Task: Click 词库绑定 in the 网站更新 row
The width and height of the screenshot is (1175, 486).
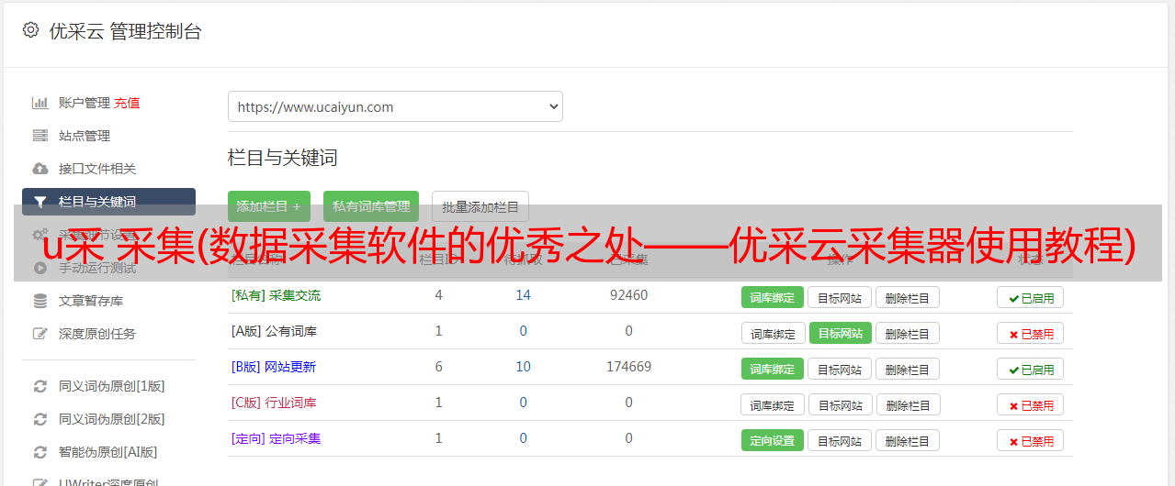Action: (x=773, y=369)
